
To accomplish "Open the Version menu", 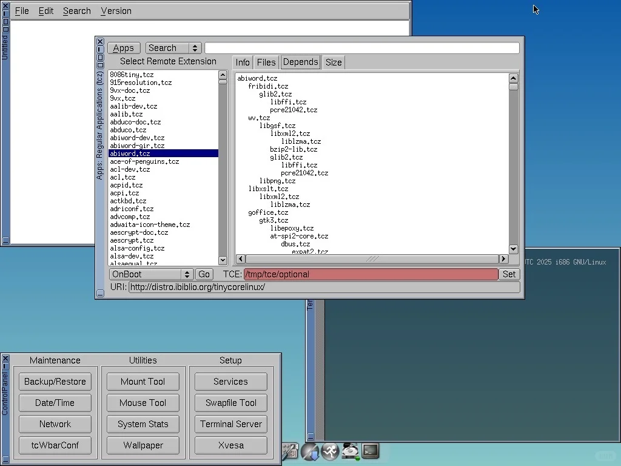I will click(116, 10).
